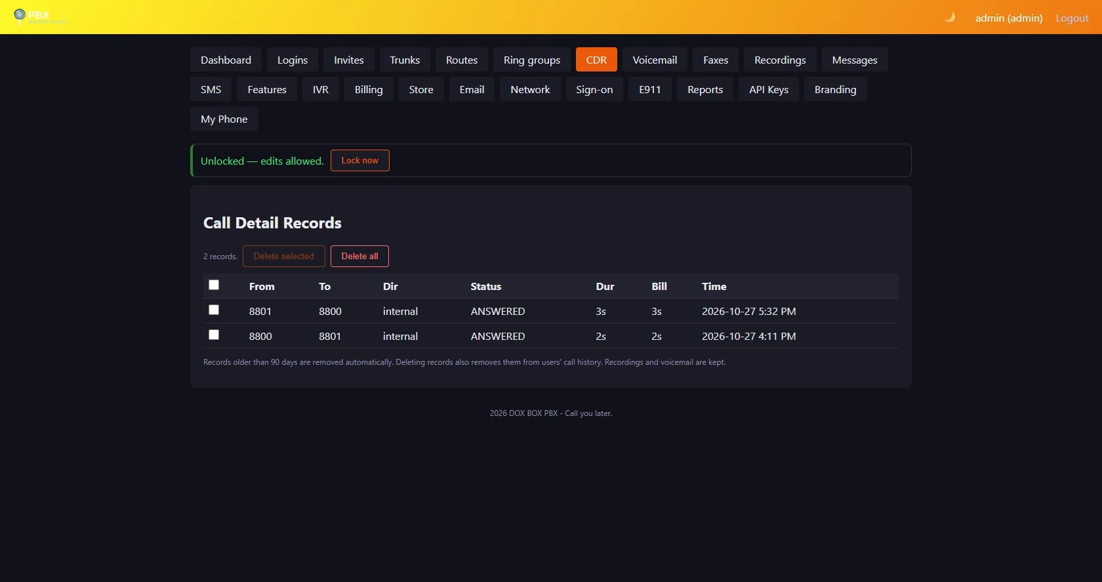Open the Reports tab
This screenshot has width=1102, height=582.
tap(705, 89)
